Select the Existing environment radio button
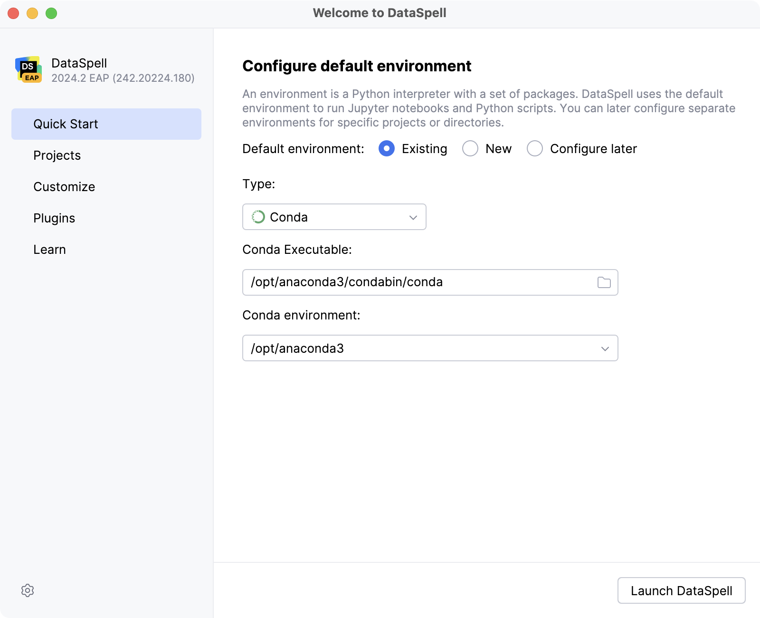The image size is (760, 618). pos(387,149)
